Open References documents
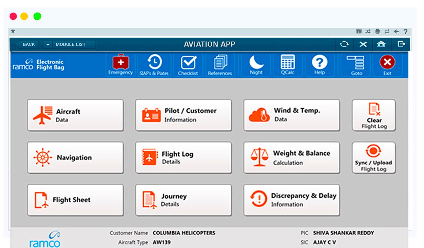 point(220,65)
